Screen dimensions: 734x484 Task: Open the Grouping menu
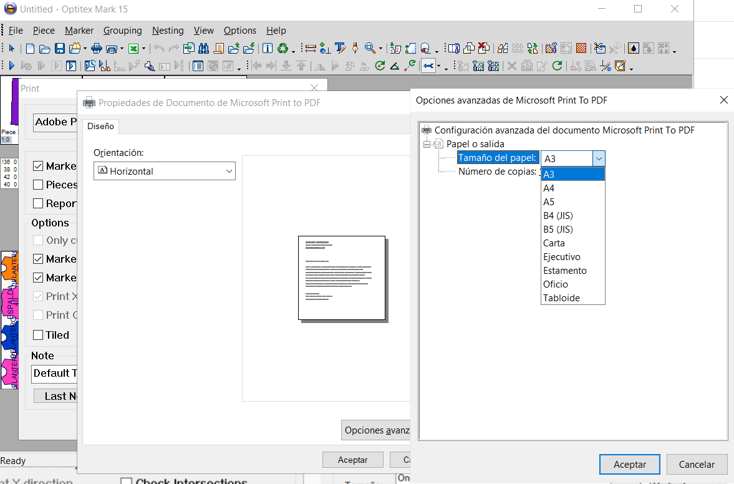123,31
